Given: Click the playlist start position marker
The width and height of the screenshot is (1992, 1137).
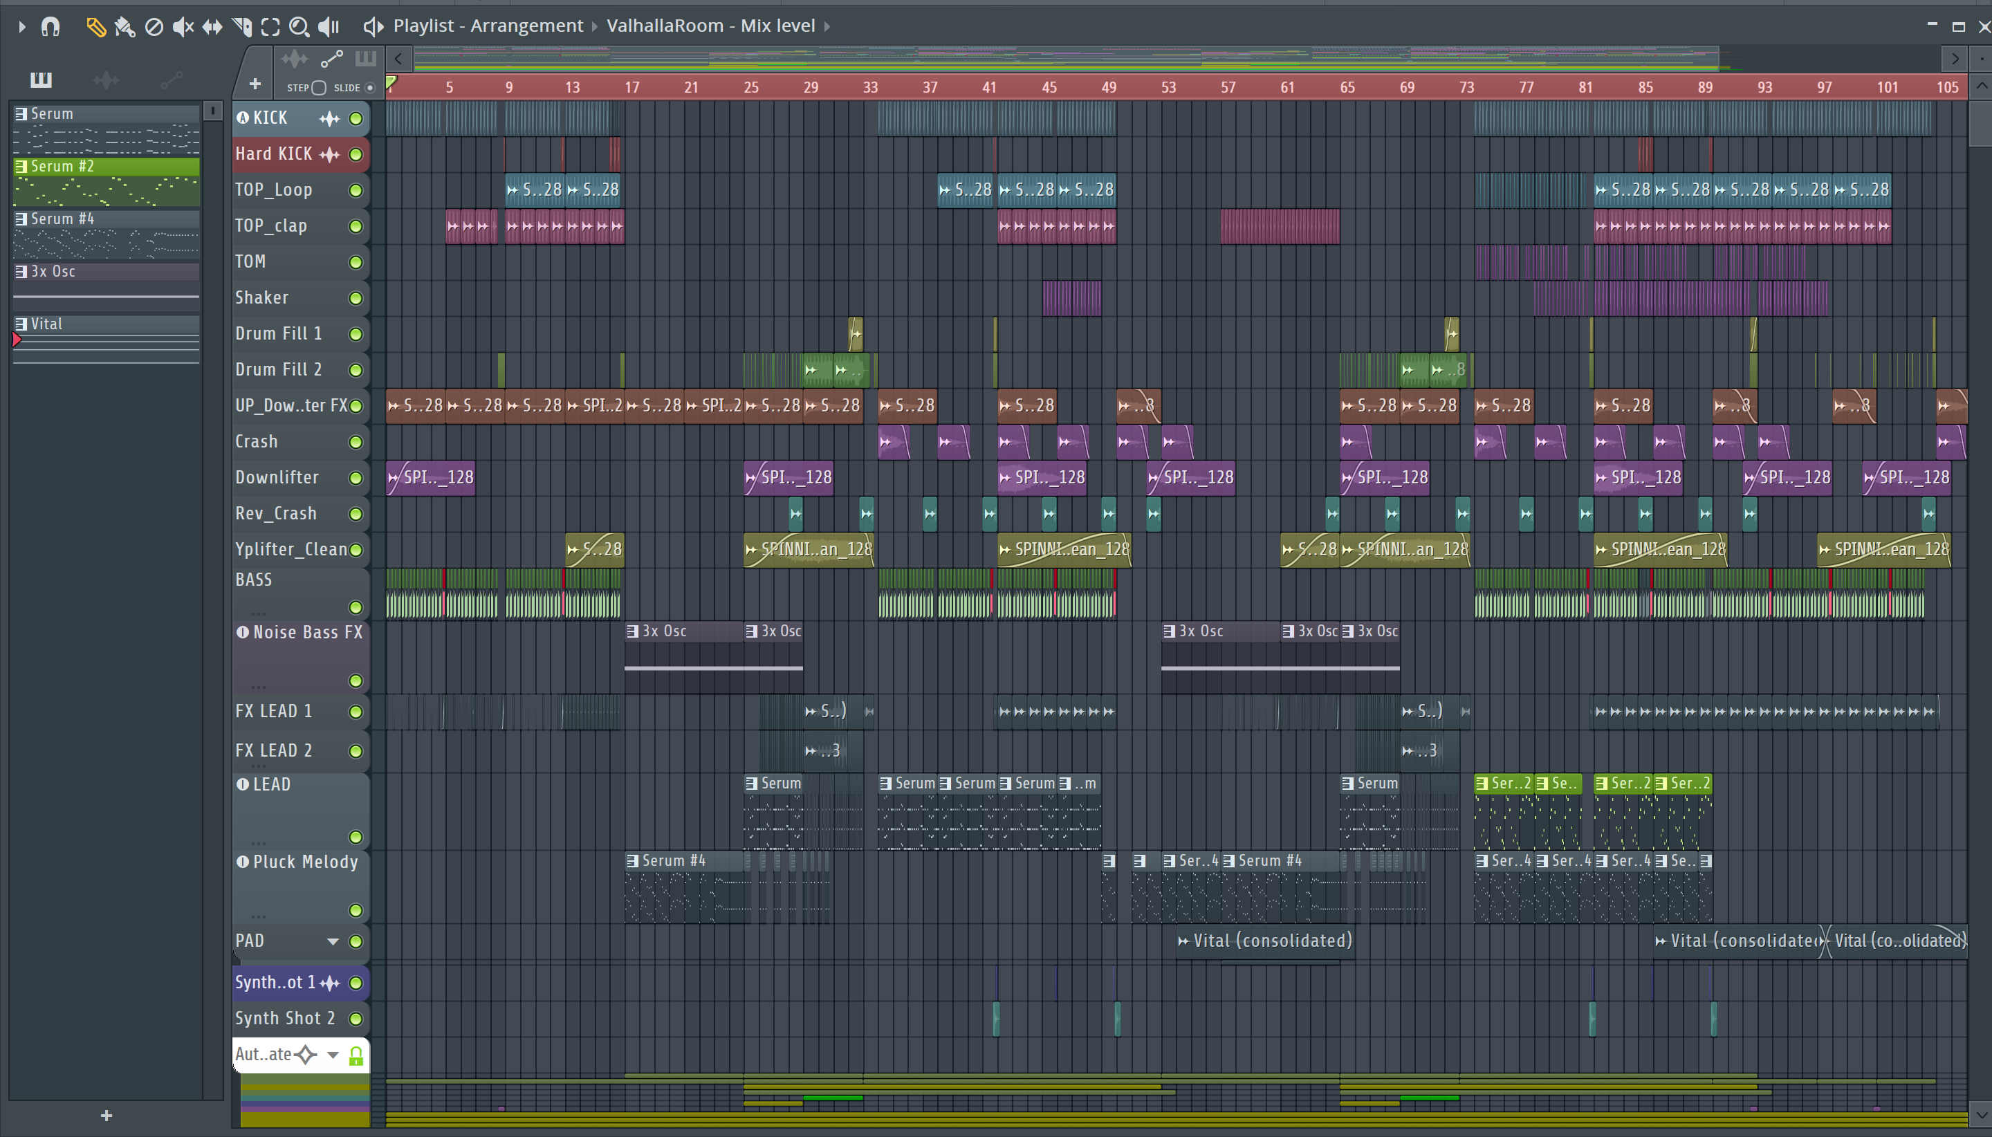Looking at the screenshot, I should [391, 83].
